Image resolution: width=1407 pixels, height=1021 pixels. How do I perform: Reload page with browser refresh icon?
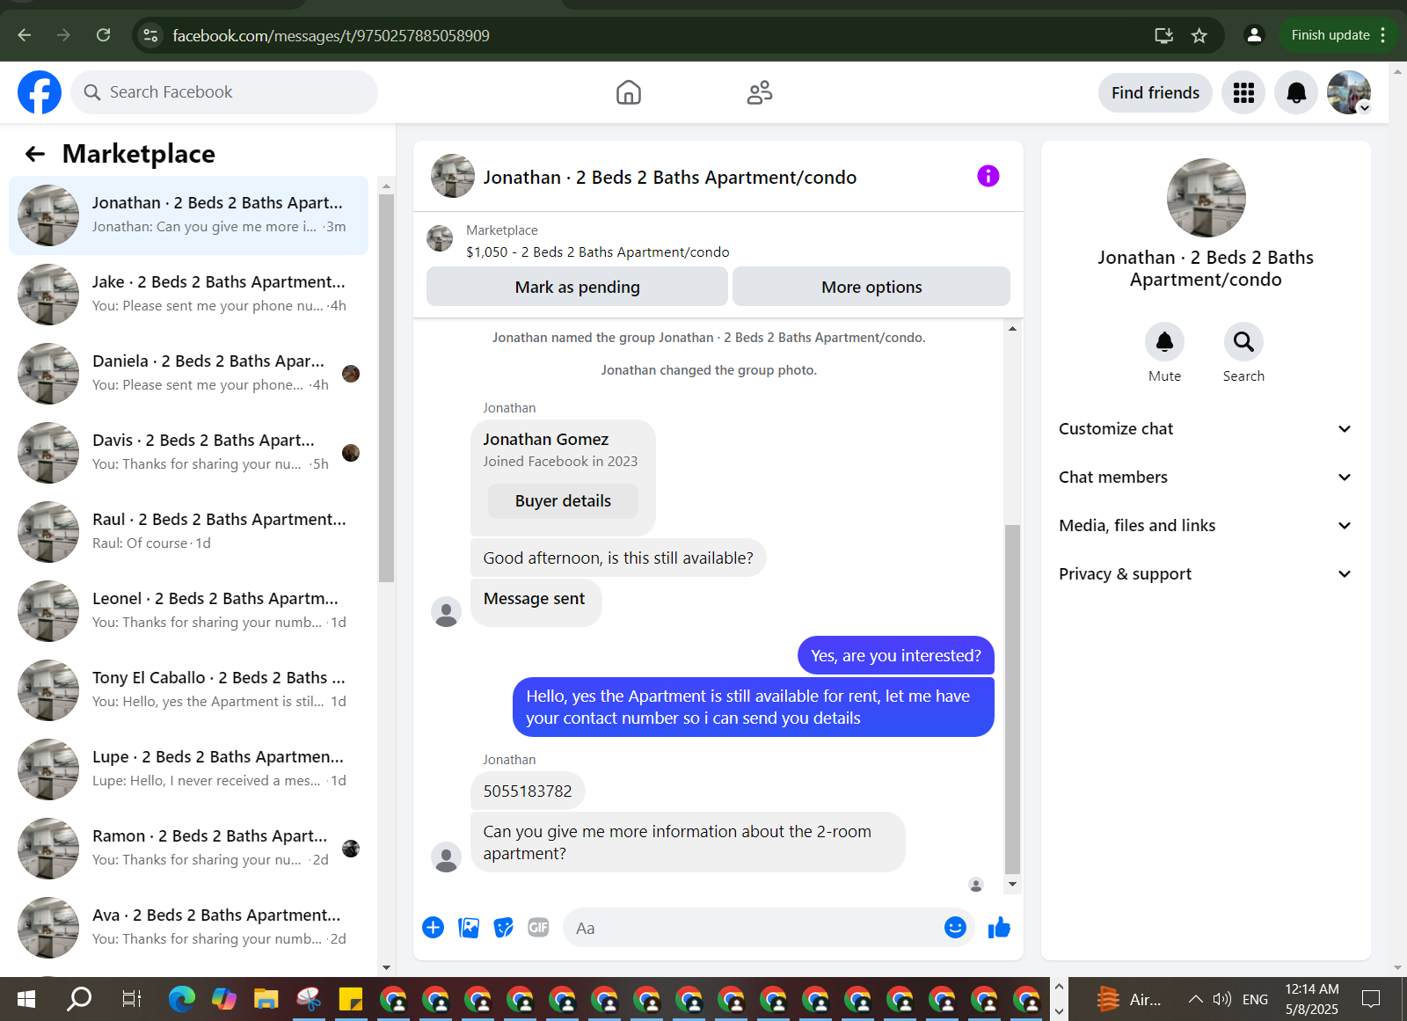[104, 35]
